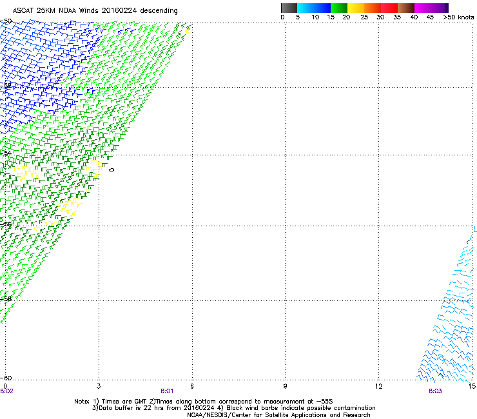Click the '-60' latitude axis label
The height and width of the screenshot is (419, 477).
tap(6, 378)
